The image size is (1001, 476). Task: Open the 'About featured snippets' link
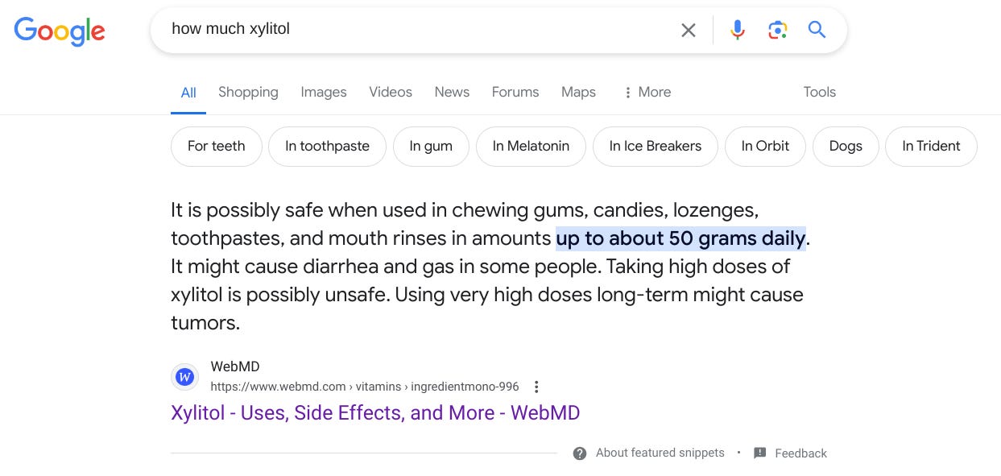click(x=660, y=453)
